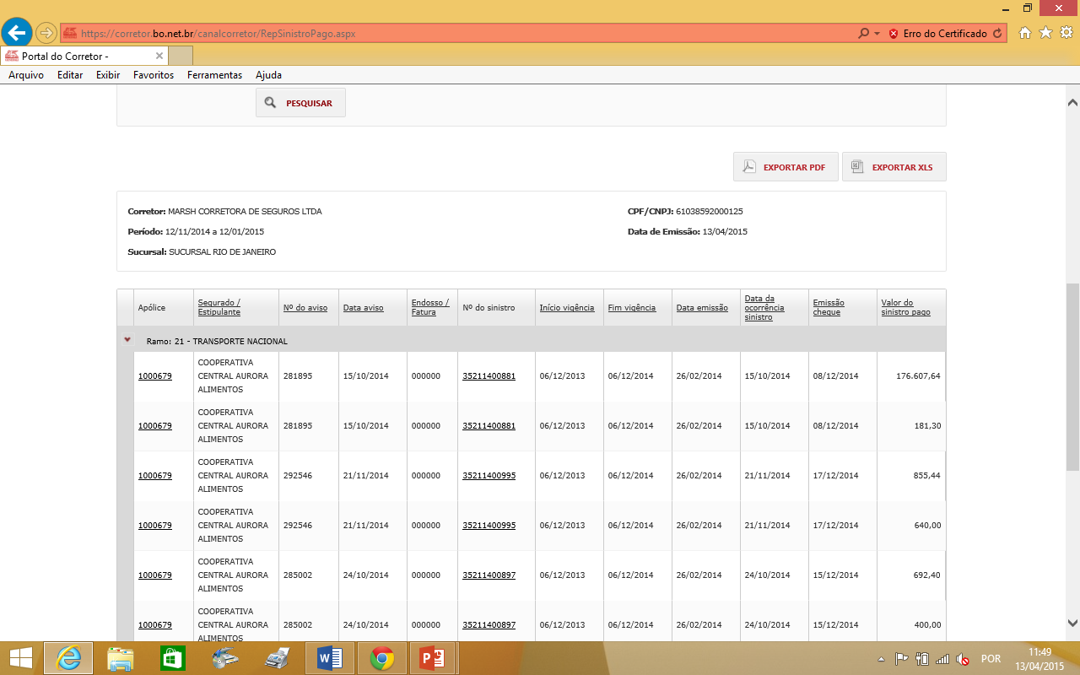
Task: Open File Explorer from the taskbar
Action: coord(120,658)
